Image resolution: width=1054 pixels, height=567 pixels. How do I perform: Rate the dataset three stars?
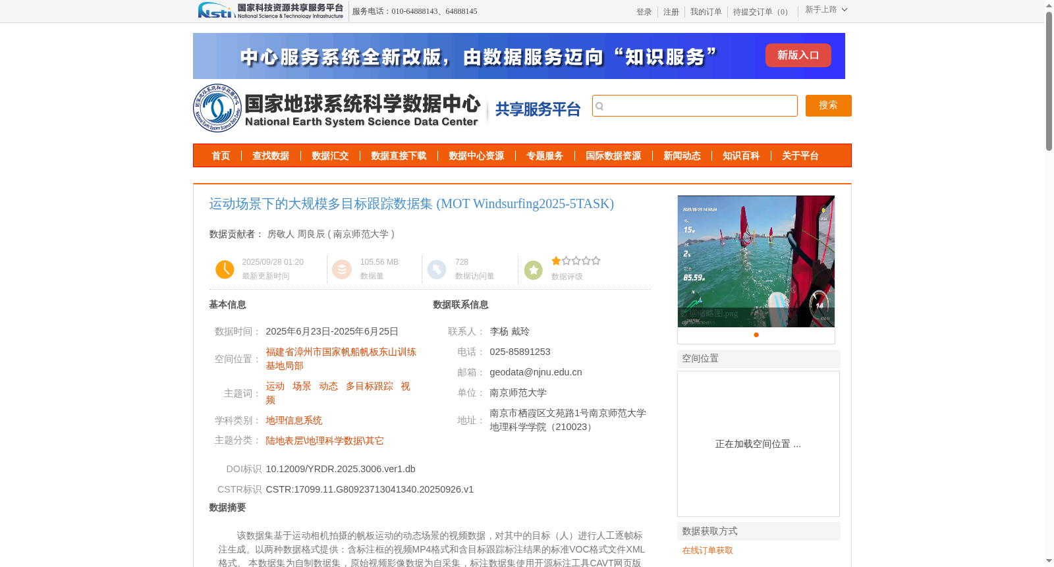pos(576,261)
